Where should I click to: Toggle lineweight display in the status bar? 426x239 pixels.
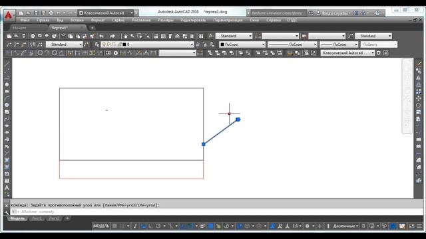[x=203, y=226]
